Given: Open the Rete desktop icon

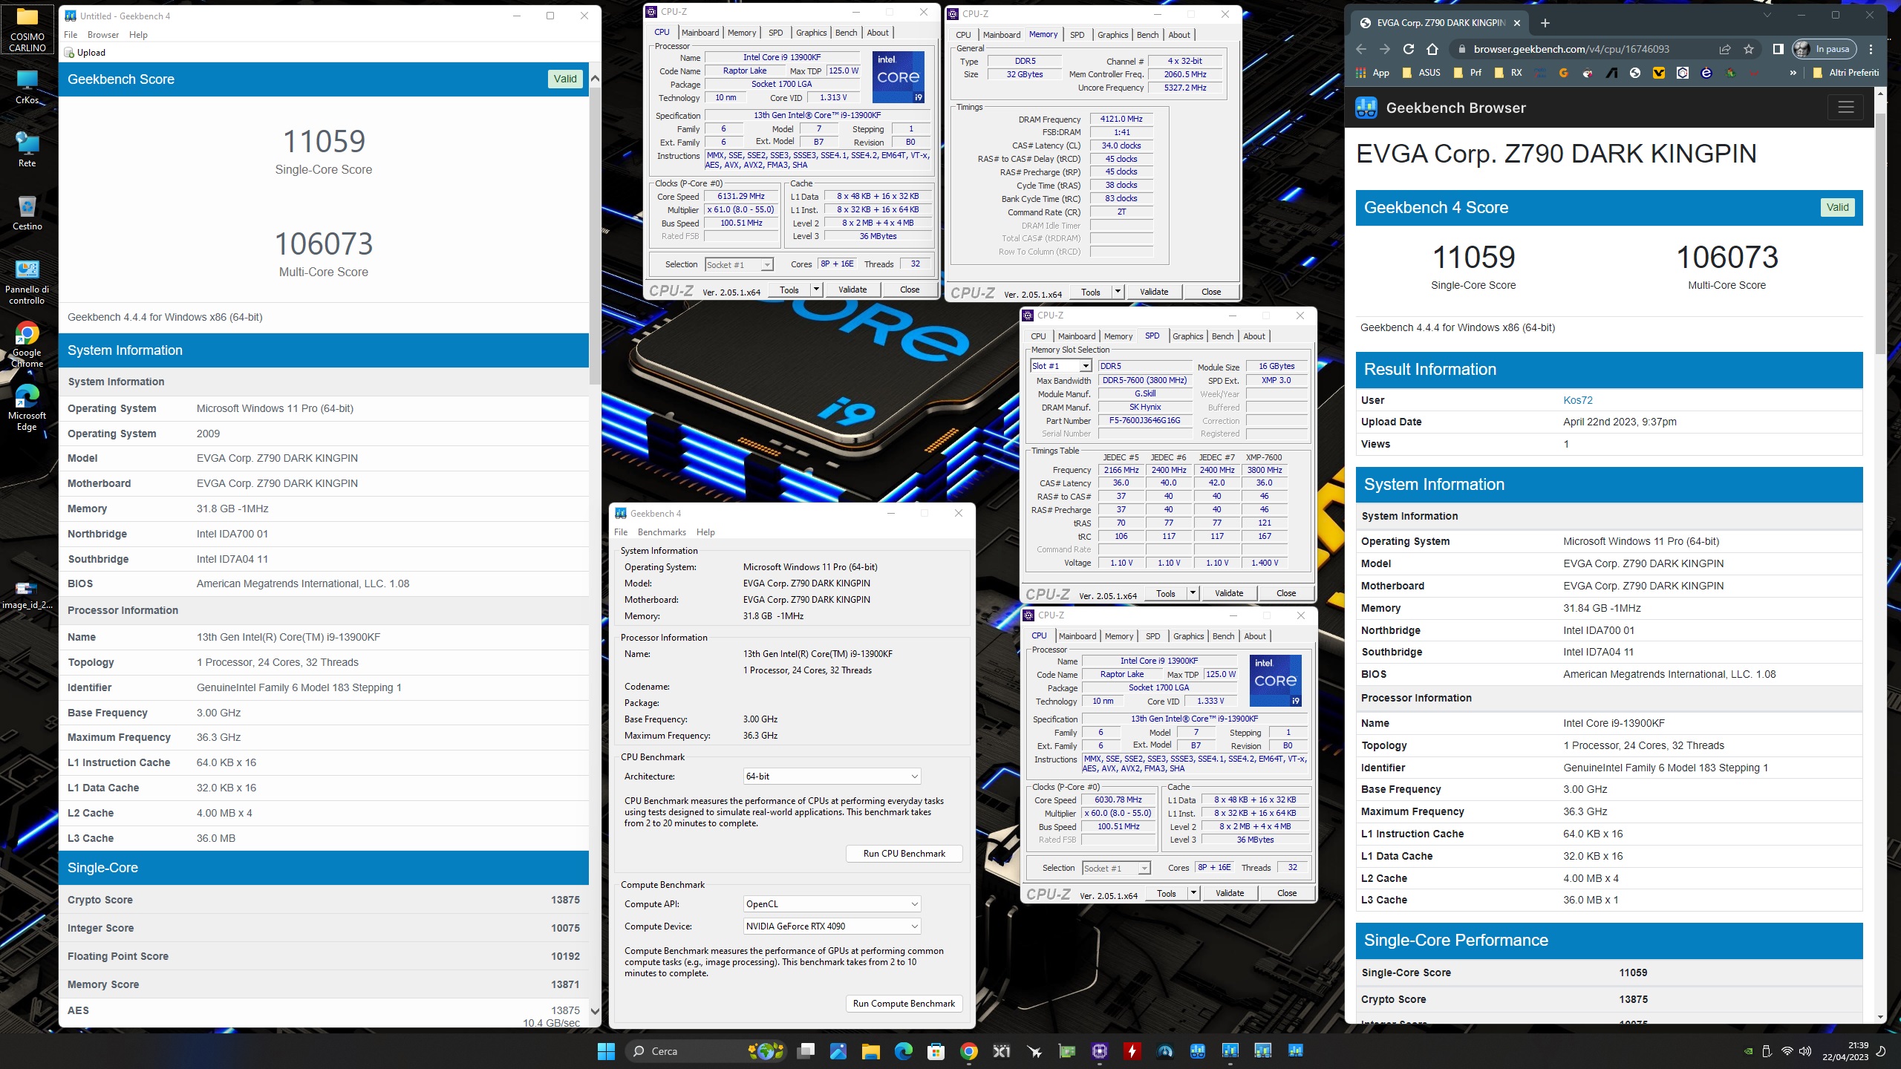Looking at the screenshot, I should coord(27,149).
